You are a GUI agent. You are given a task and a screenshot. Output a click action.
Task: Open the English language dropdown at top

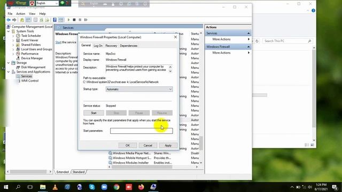(x=47, y=3)
